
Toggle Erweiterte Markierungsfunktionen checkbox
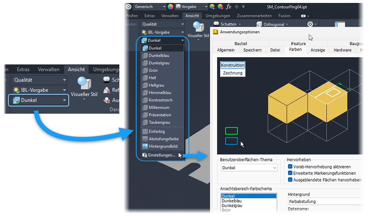click(290, 173)
